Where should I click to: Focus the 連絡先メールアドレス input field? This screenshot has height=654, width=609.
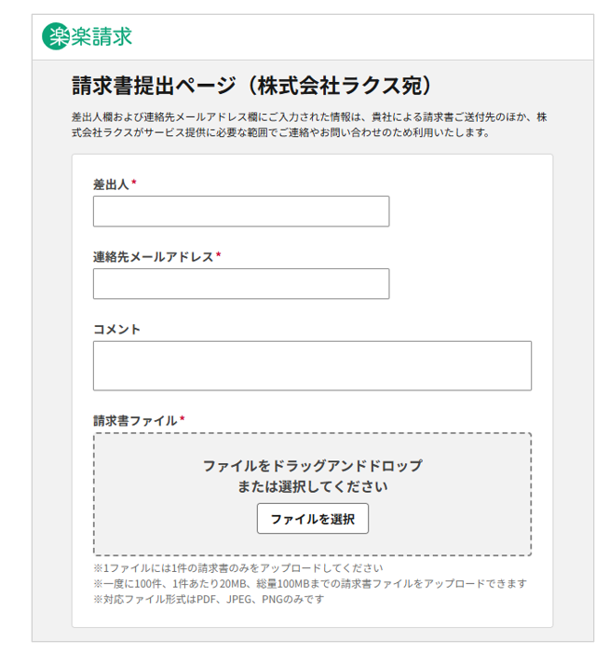click(240, 284)
